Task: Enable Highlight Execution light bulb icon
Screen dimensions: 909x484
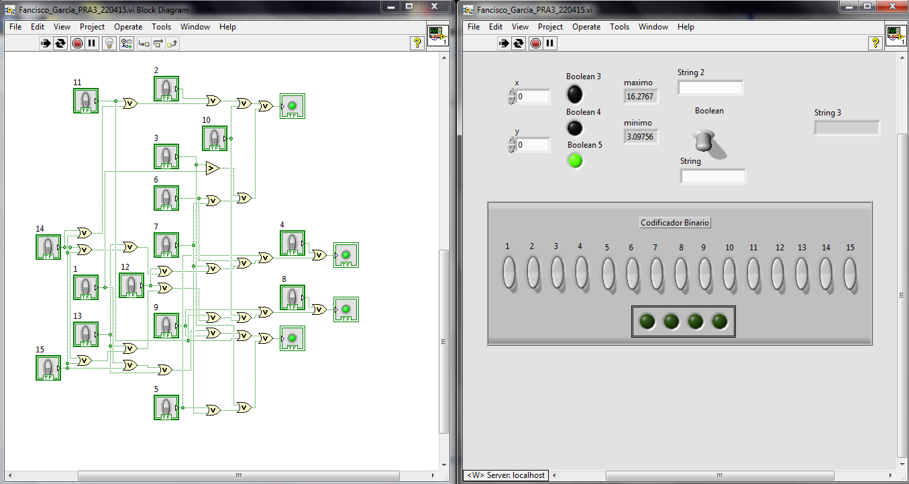Action: (x=109, y=43)
